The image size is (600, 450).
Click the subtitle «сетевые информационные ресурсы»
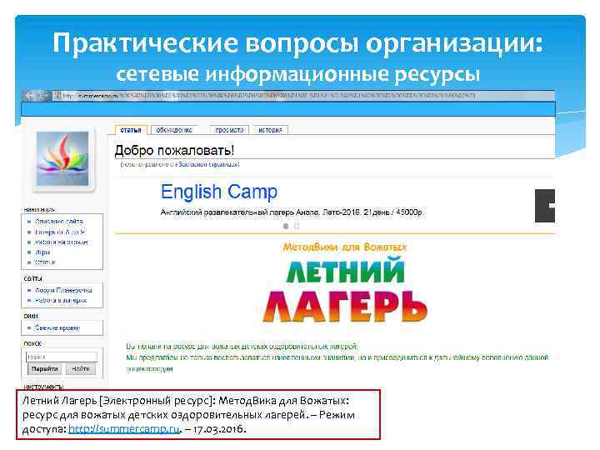(x=297, y=73)
